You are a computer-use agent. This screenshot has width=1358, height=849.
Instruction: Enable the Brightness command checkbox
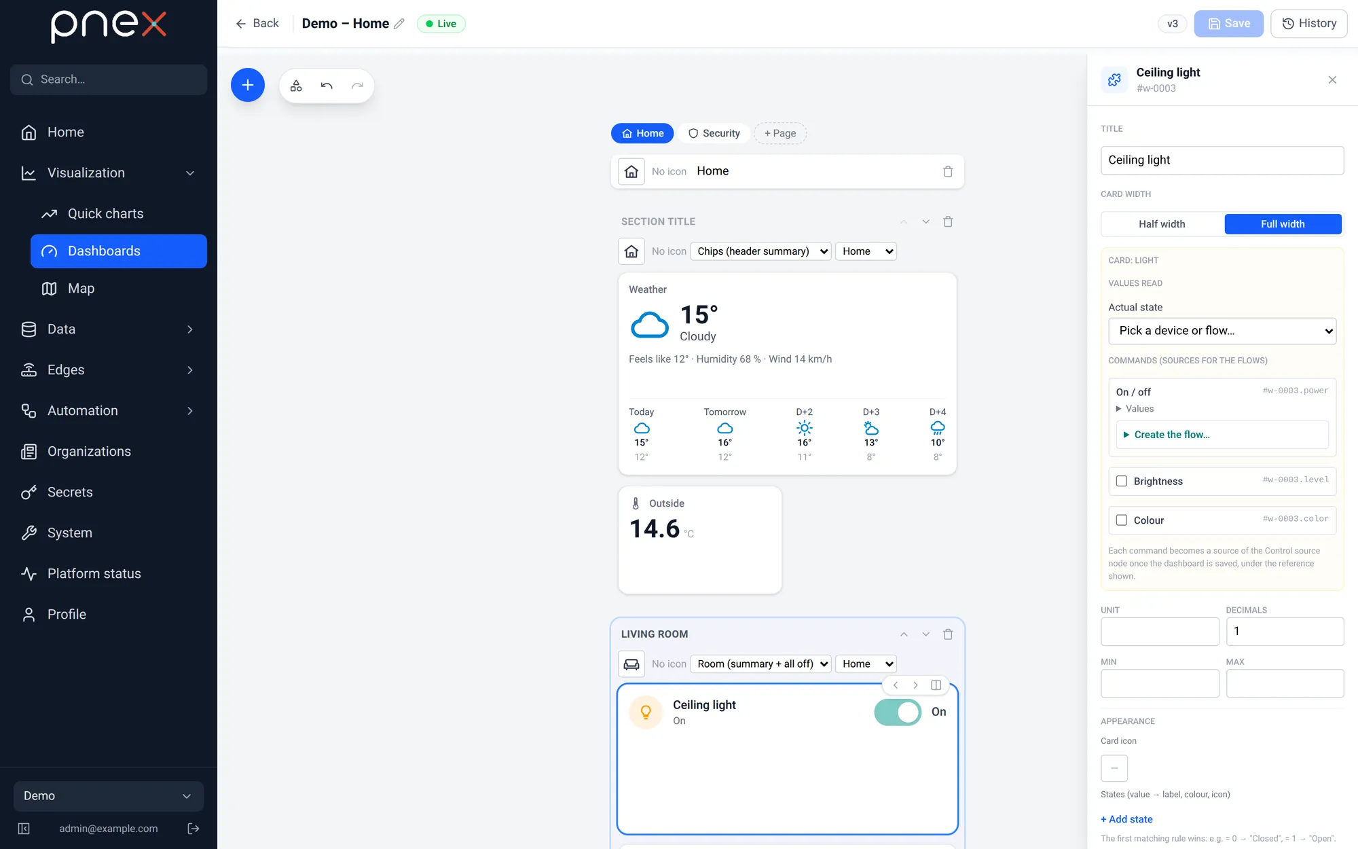[x=1122, y=481]
